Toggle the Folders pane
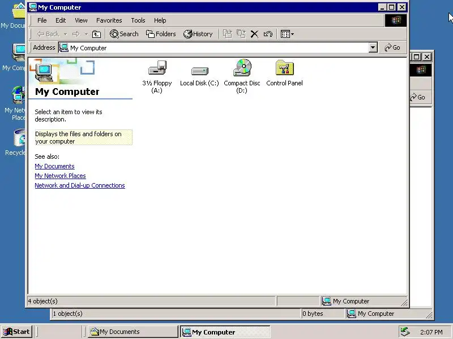 pyautogui.click(x=161, y=34)
